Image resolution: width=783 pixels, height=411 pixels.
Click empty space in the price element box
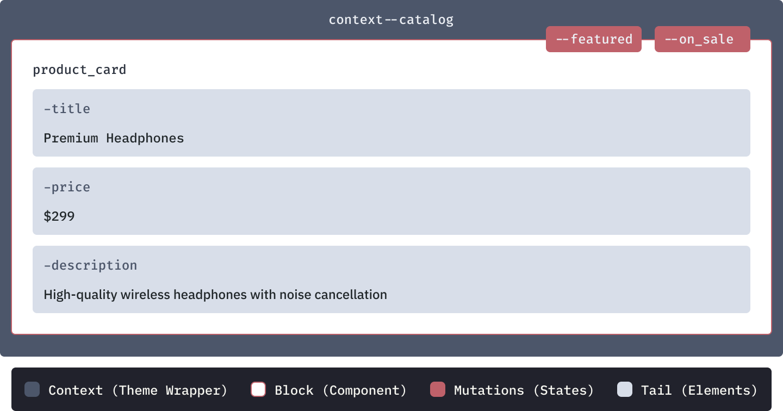click(x=435, y=201)
